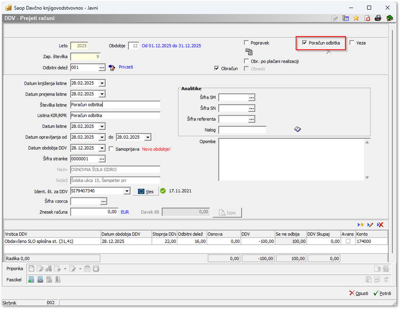Open the Datum knjiženja listine date dropdown
This screenshot has width=400, height=309.
[102, 83]
